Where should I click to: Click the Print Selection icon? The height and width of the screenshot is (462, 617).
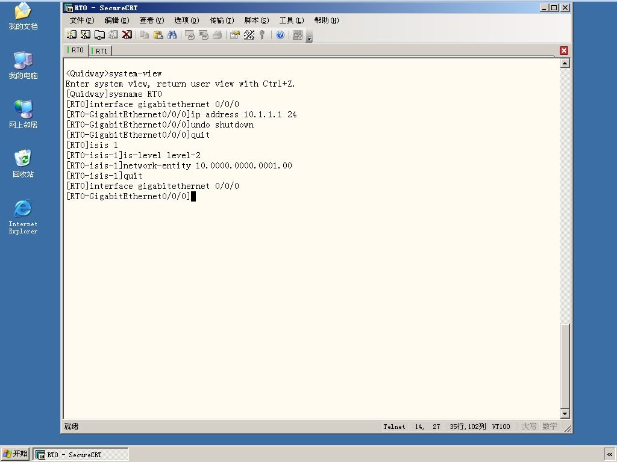point(204,35)
